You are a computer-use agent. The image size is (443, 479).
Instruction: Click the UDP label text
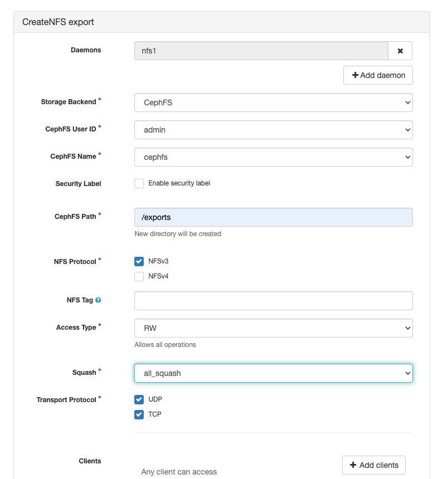click(x=155, y=399)
